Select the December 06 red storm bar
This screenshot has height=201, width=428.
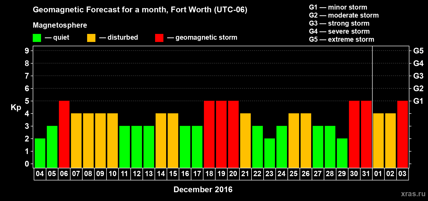tap(64, 134)
